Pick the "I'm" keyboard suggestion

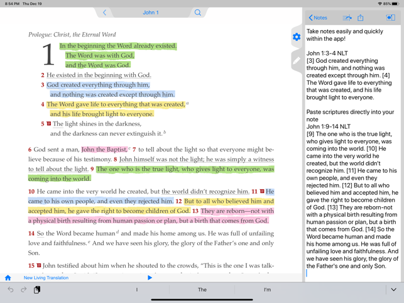267,290
